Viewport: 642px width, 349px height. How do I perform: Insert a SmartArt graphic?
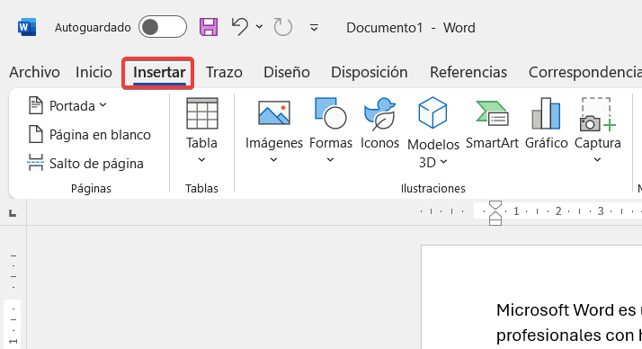pos(492,123)
